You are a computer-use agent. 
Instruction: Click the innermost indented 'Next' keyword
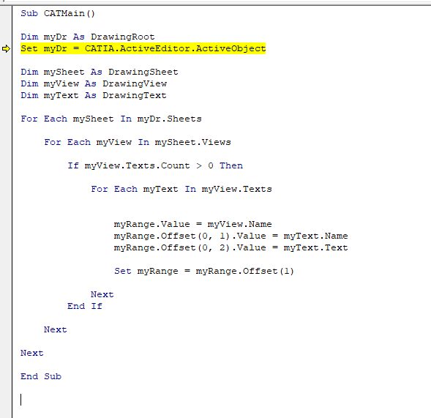pos(102,294)
